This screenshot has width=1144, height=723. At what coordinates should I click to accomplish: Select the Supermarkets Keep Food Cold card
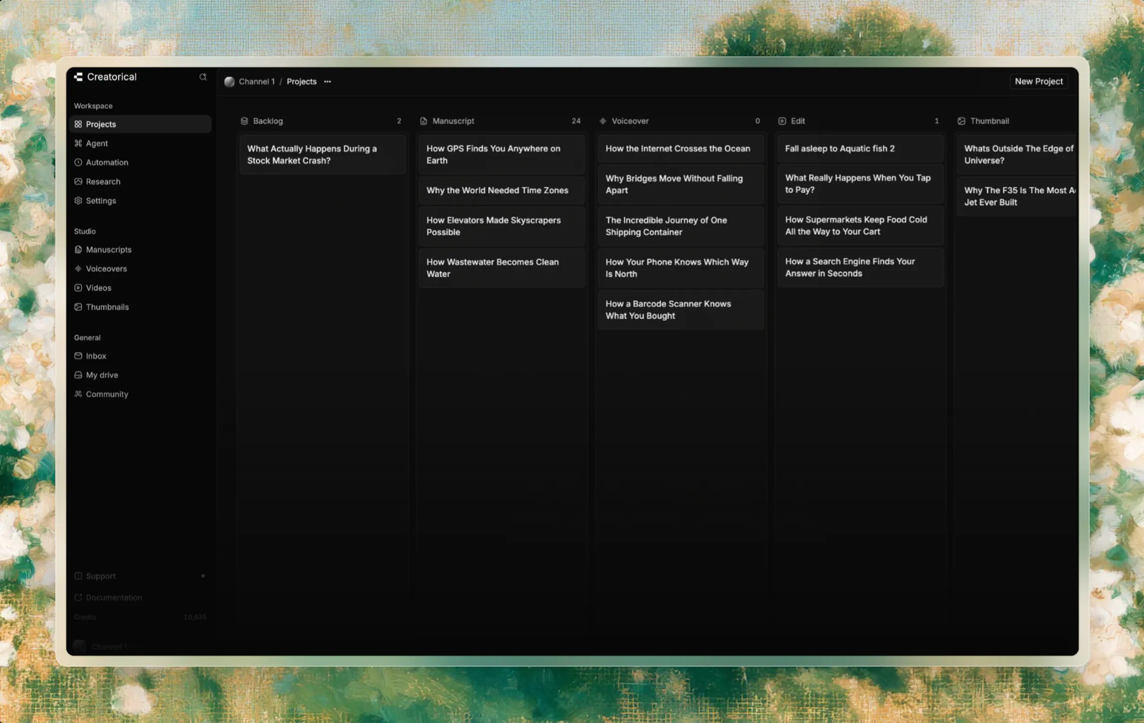pyautogui.click(x=860, y=226)
